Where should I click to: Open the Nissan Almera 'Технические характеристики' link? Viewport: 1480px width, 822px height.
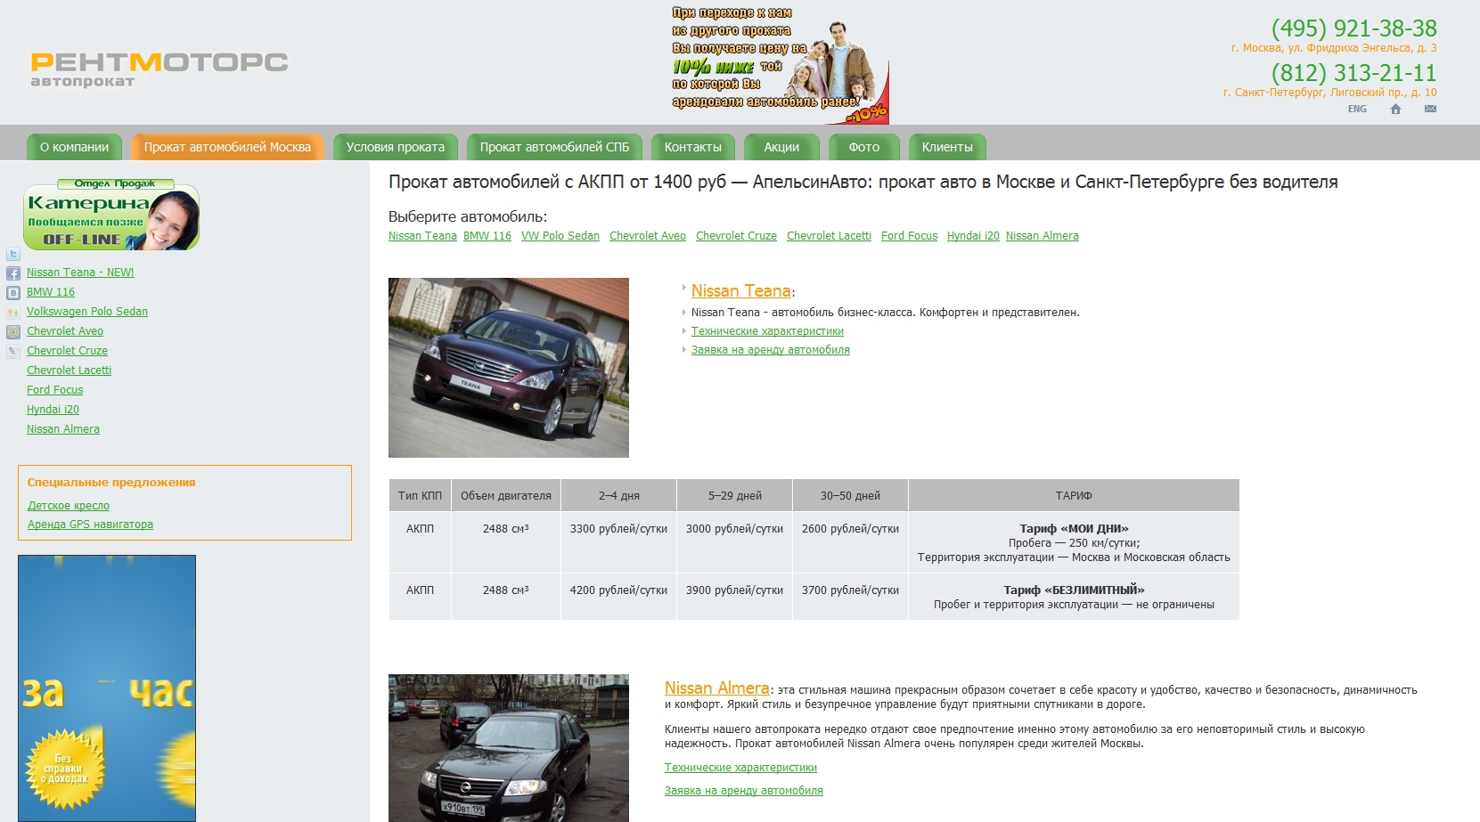click(x=740, y=768)
